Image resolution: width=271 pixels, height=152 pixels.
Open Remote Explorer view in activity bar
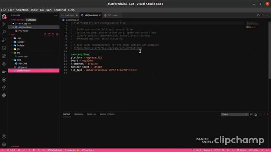coord(4,48)
